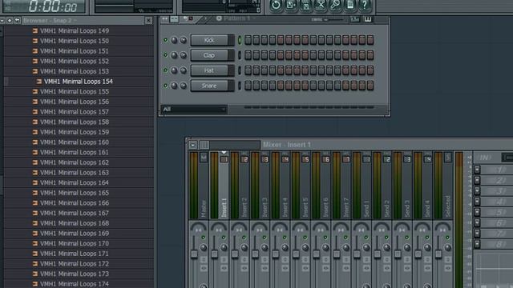
Task: Open the Browser options dropdown arrow
Action: [2, 21]
